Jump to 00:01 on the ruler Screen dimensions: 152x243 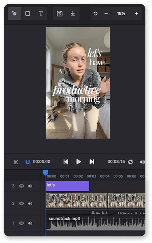pyautogui.click(x=65, y=176)
